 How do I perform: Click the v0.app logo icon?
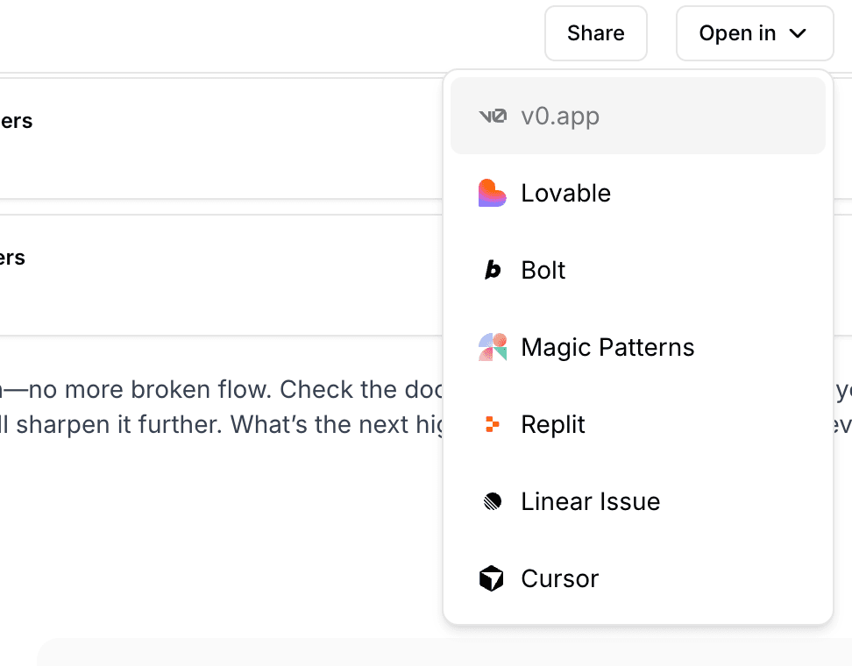coord(493,115)
